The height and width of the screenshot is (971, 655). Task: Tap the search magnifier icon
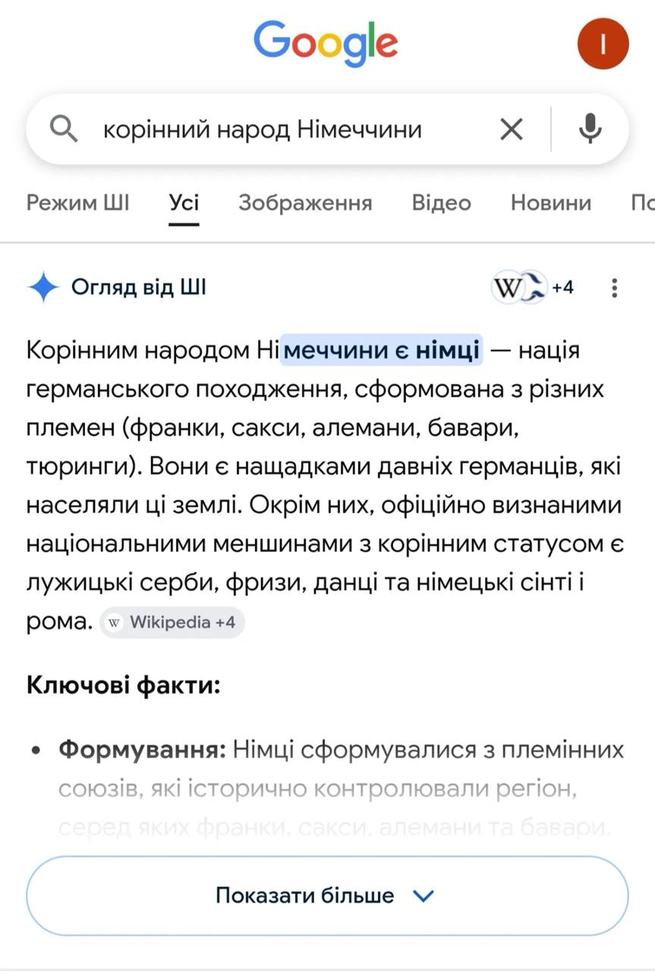click(x=64, y=130)
